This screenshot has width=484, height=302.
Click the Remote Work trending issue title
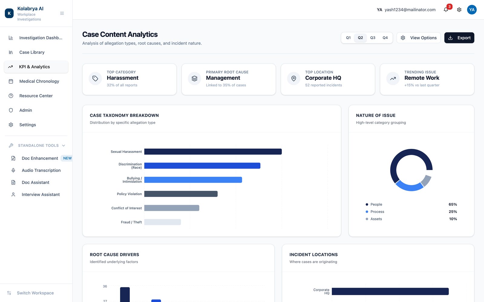point(422,78)
